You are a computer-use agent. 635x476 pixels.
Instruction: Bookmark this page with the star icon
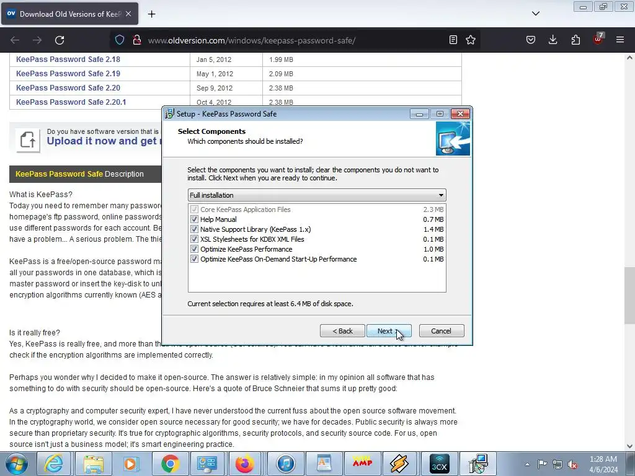pos(471,40)
